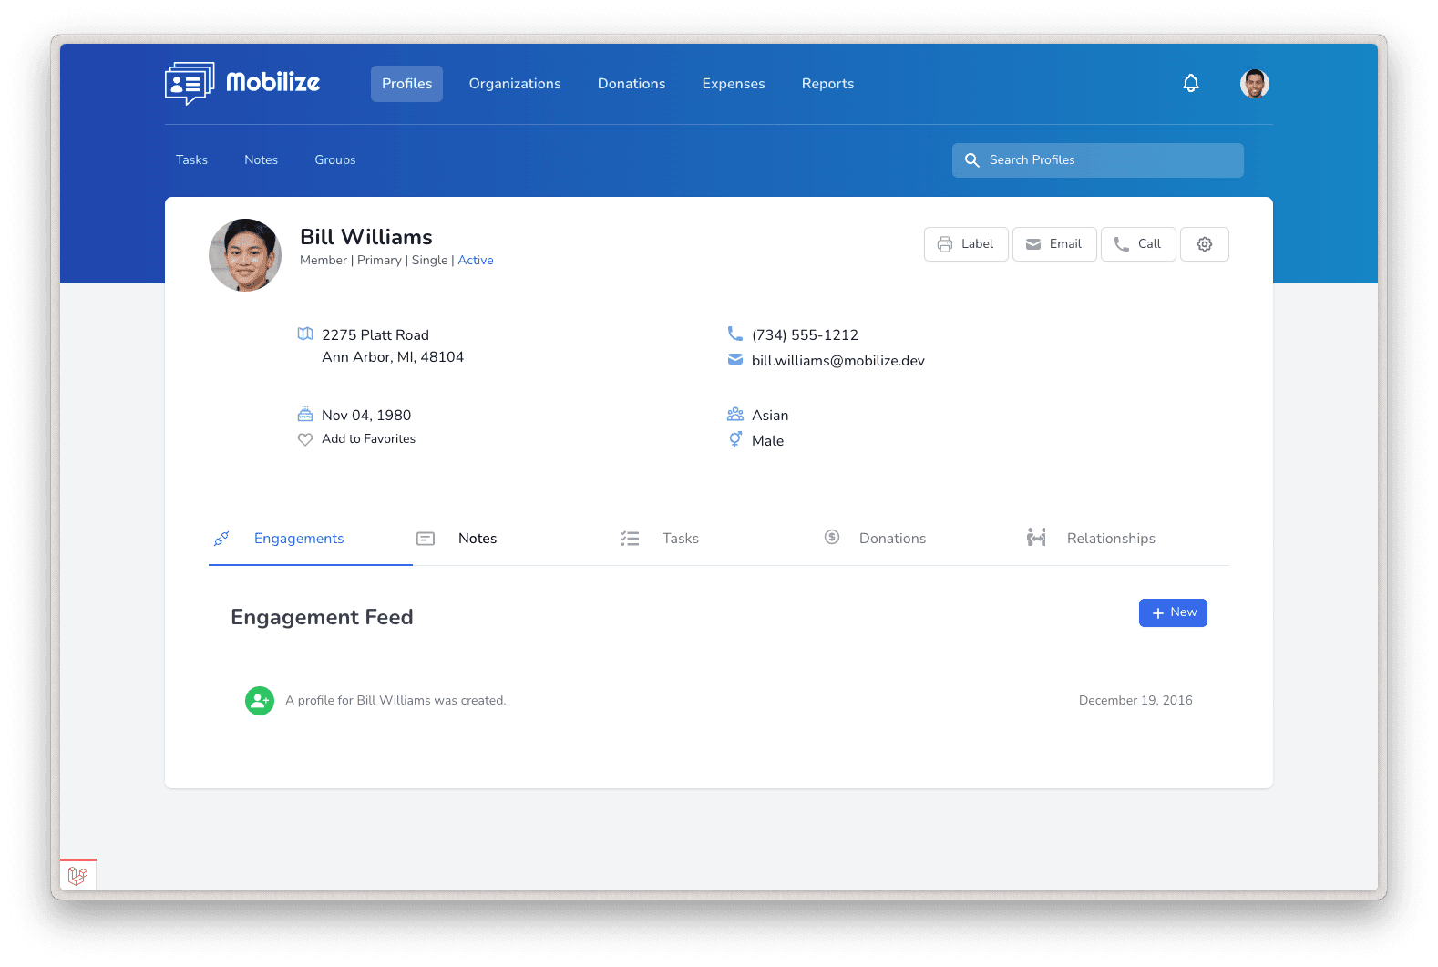The height and width of the screenshot is (967, 1438).
Task: Click the December 19, 2016 date
Action: [1135, 701]
